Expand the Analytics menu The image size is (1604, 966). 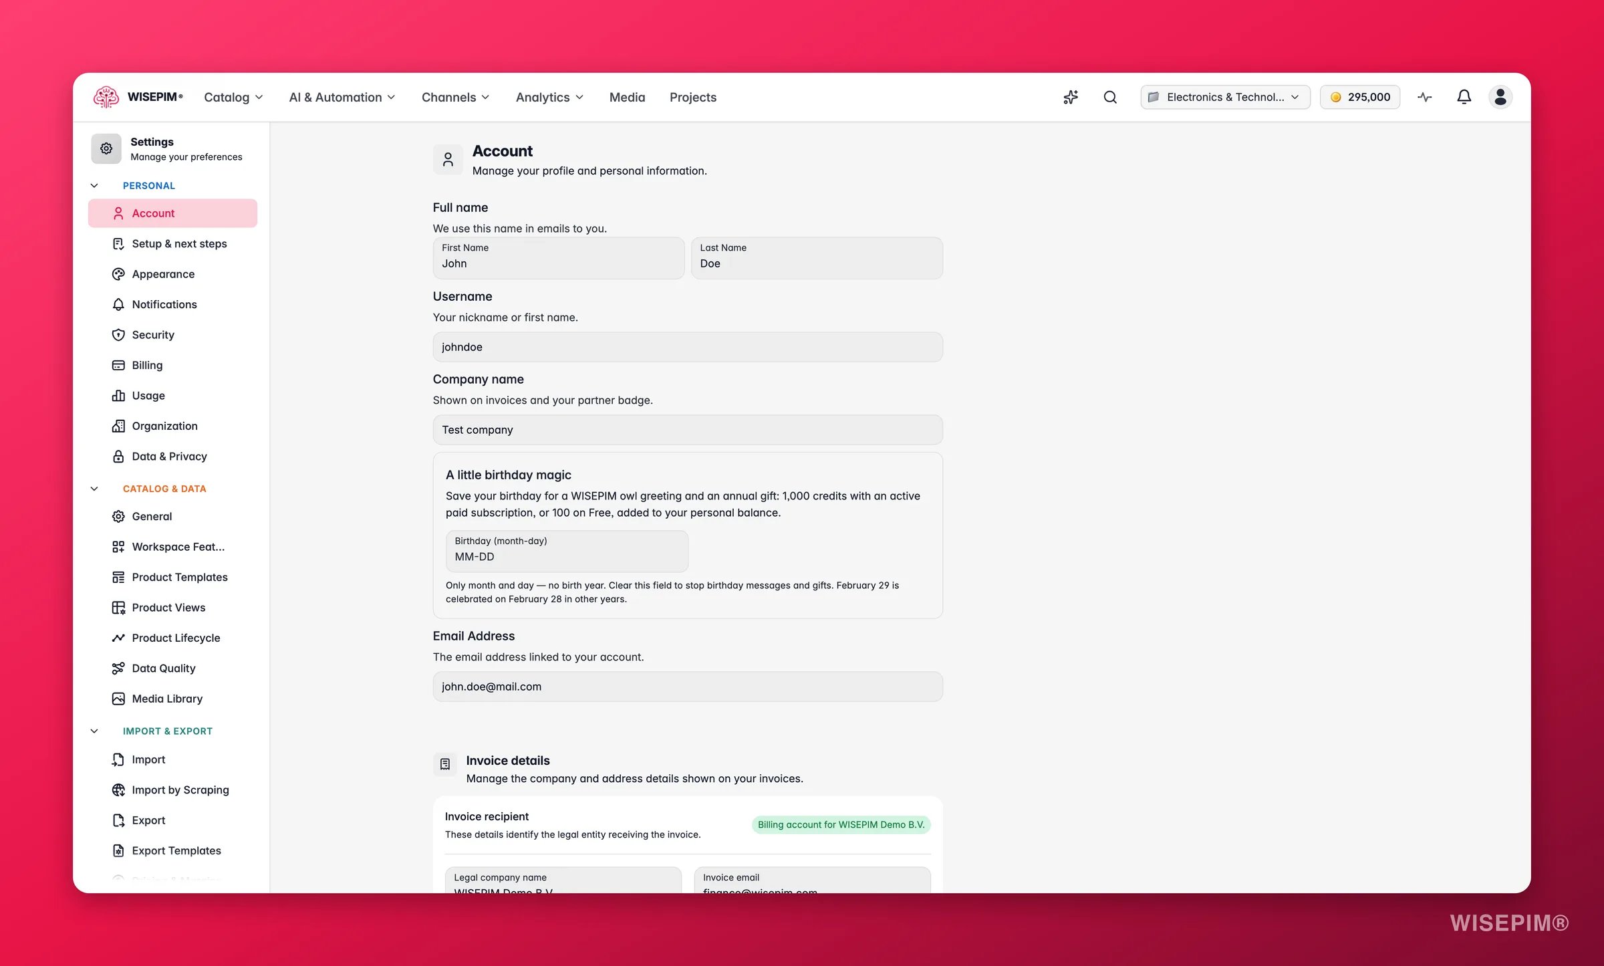click(549, 97)
